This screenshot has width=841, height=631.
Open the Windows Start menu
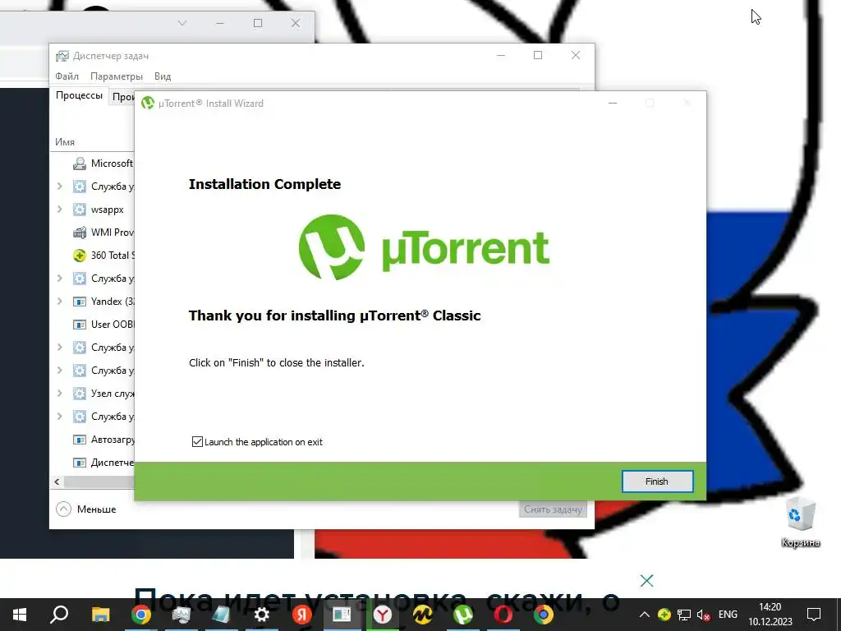[20, 615]
